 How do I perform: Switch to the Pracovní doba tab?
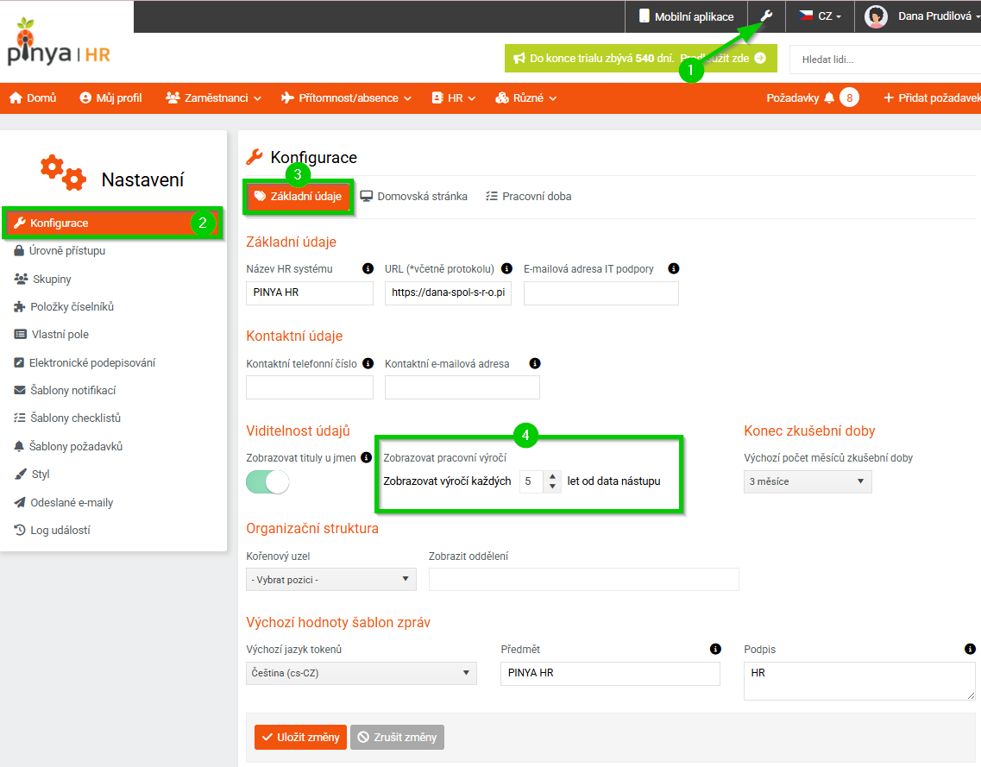click(x=529, y=197)
